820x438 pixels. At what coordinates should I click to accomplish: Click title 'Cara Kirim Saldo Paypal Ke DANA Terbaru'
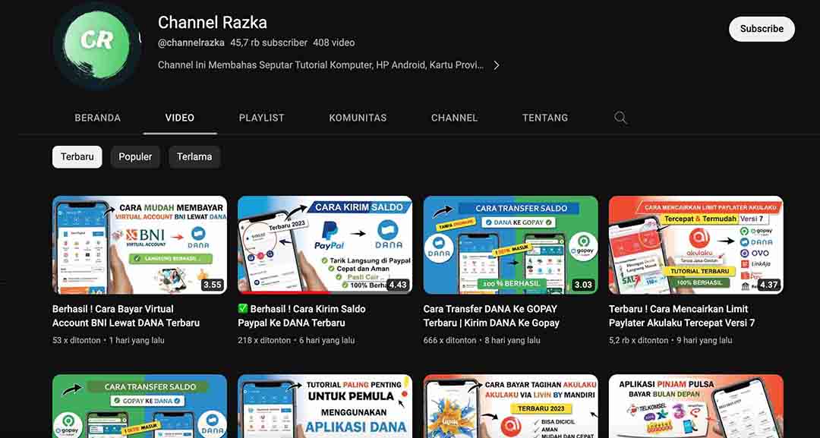[x=301, y=316]
